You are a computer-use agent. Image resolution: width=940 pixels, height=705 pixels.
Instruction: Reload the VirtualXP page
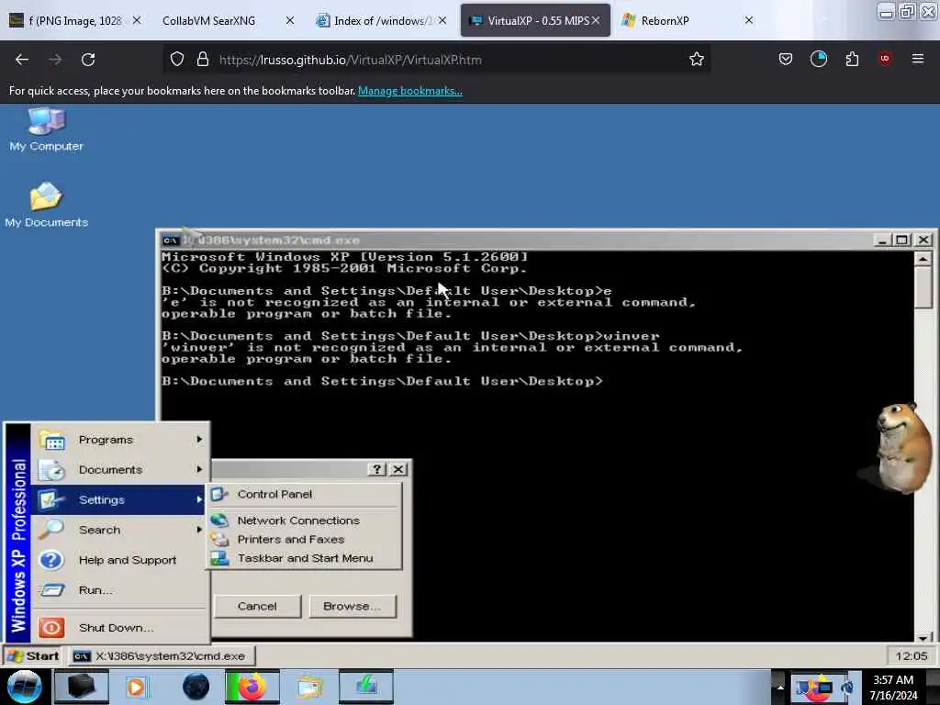click(x=88, y=60)
